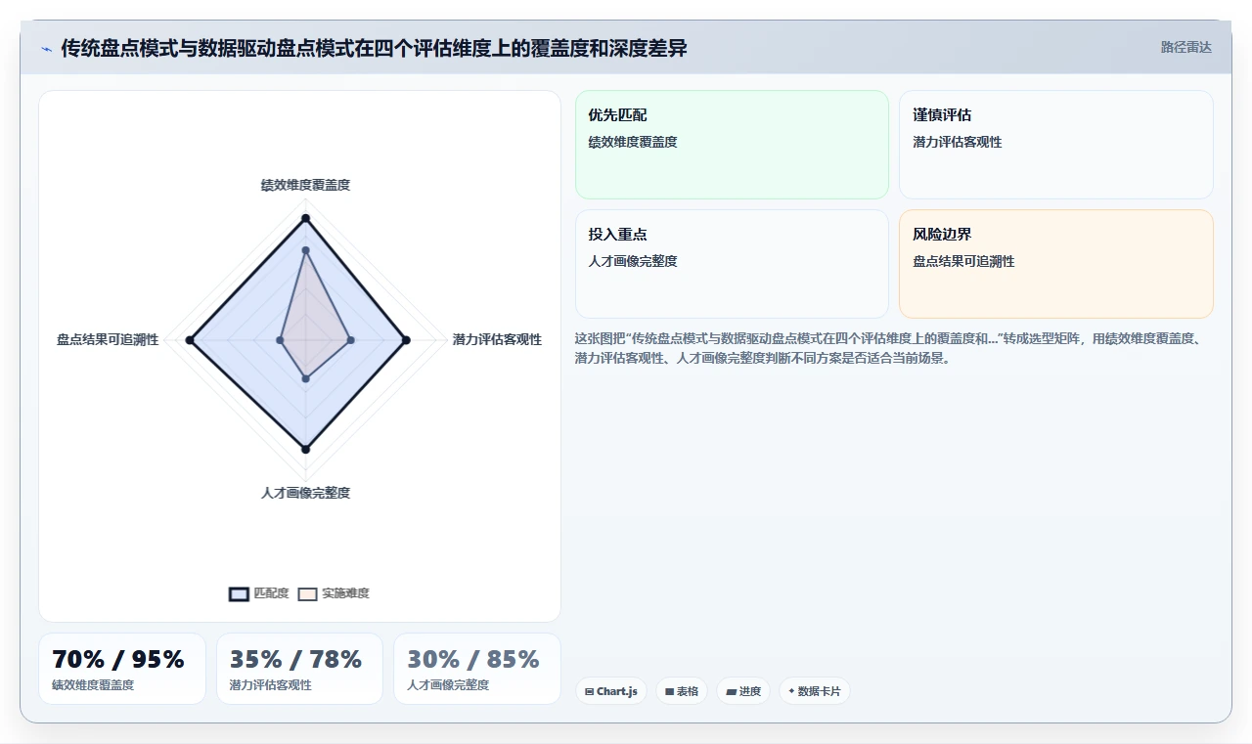Click the 绩效维度覆盖度 radar axis label
The height and width of the screenshot is (744, 1252).
(305, 185)
